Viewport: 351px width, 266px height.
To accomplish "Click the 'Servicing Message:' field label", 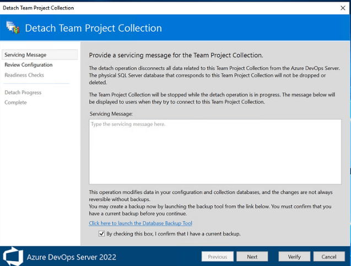I will pos(111,114).
